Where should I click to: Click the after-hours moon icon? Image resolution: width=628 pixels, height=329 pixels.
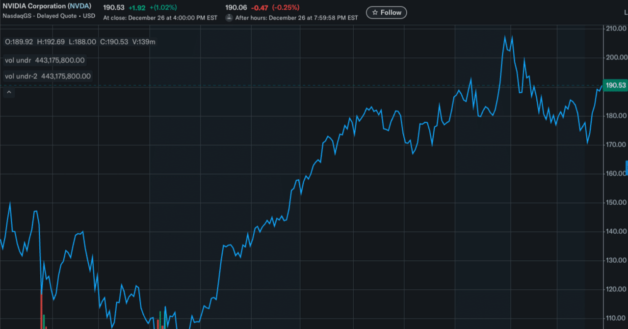click(x=229, y=17)
